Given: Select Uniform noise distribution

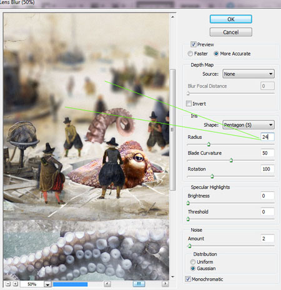Looking at the screenshot, I should coord(193,262).
